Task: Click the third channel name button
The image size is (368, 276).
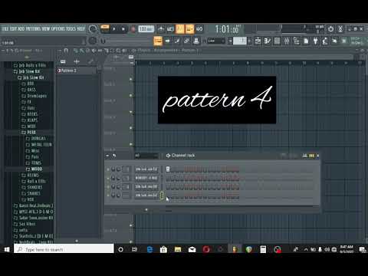Action: point(146,187)
